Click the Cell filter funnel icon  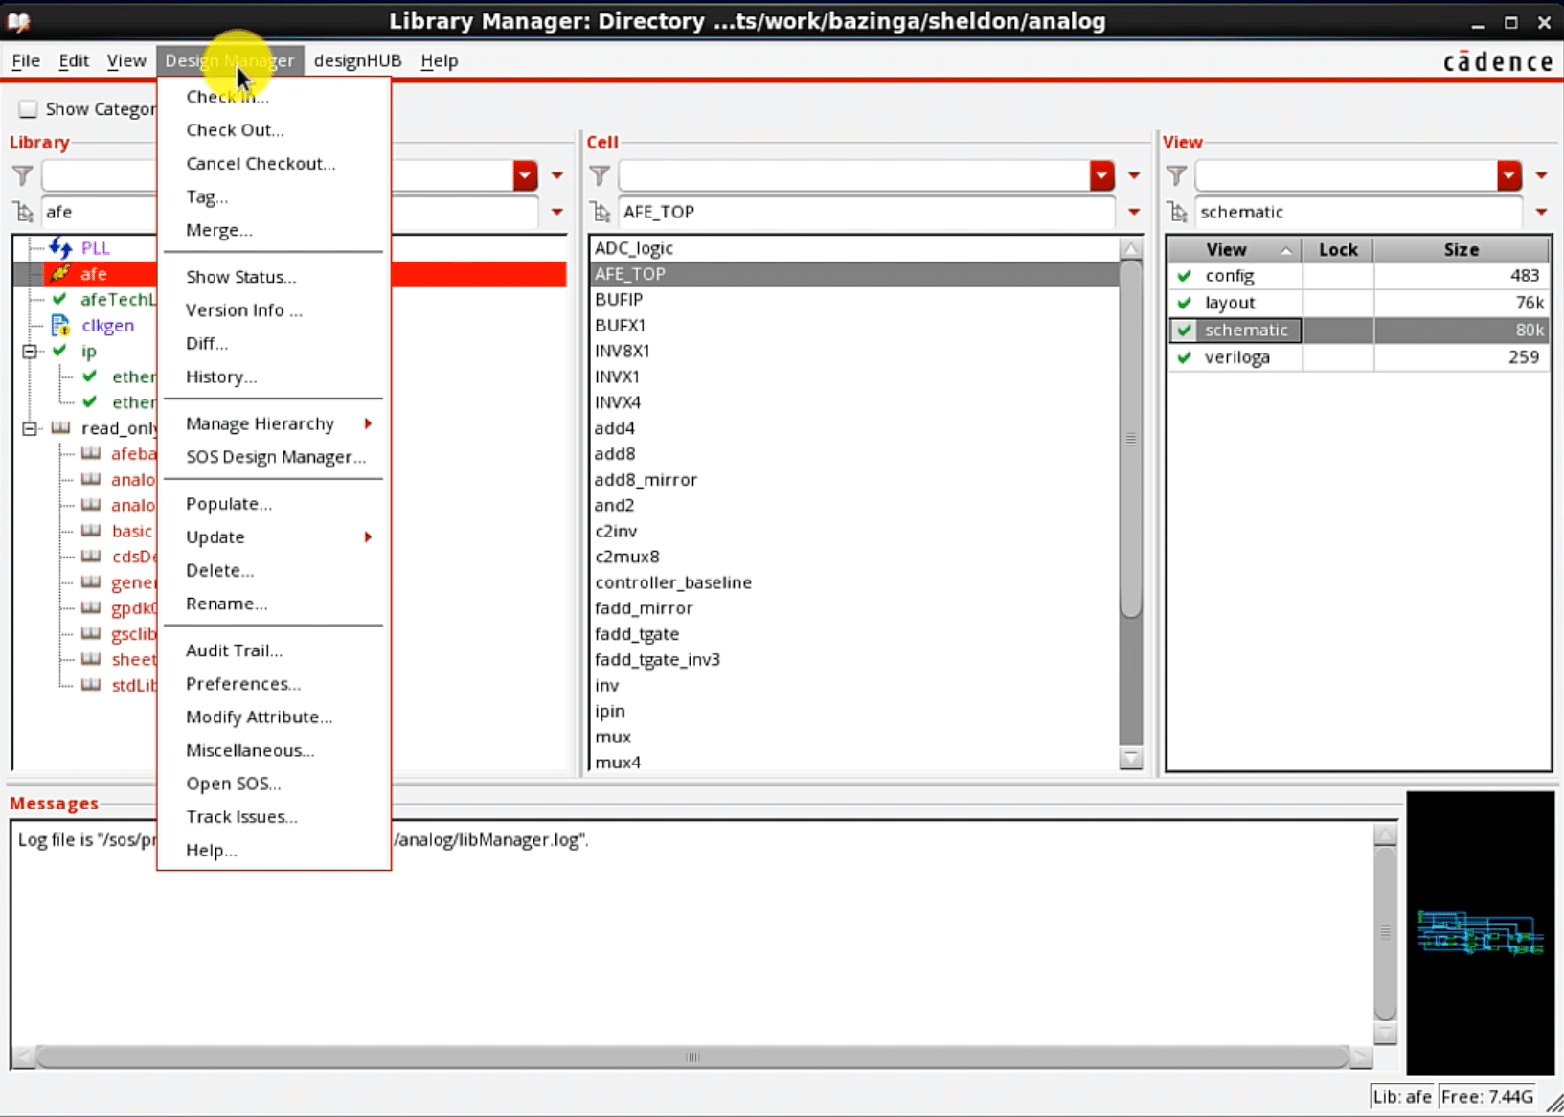[600, 175]
